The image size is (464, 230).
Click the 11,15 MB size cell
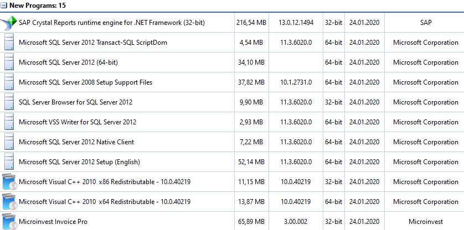(x=251, y=181)
